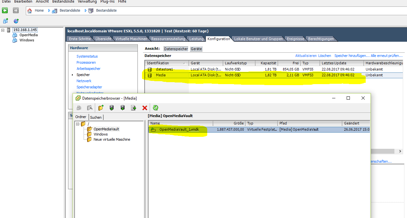Click breadcrumb arrow before first Bestandsliste

49,11
